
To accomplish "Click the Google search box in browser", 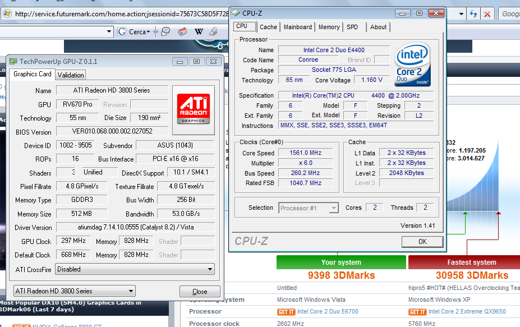I will coord(510,14).
